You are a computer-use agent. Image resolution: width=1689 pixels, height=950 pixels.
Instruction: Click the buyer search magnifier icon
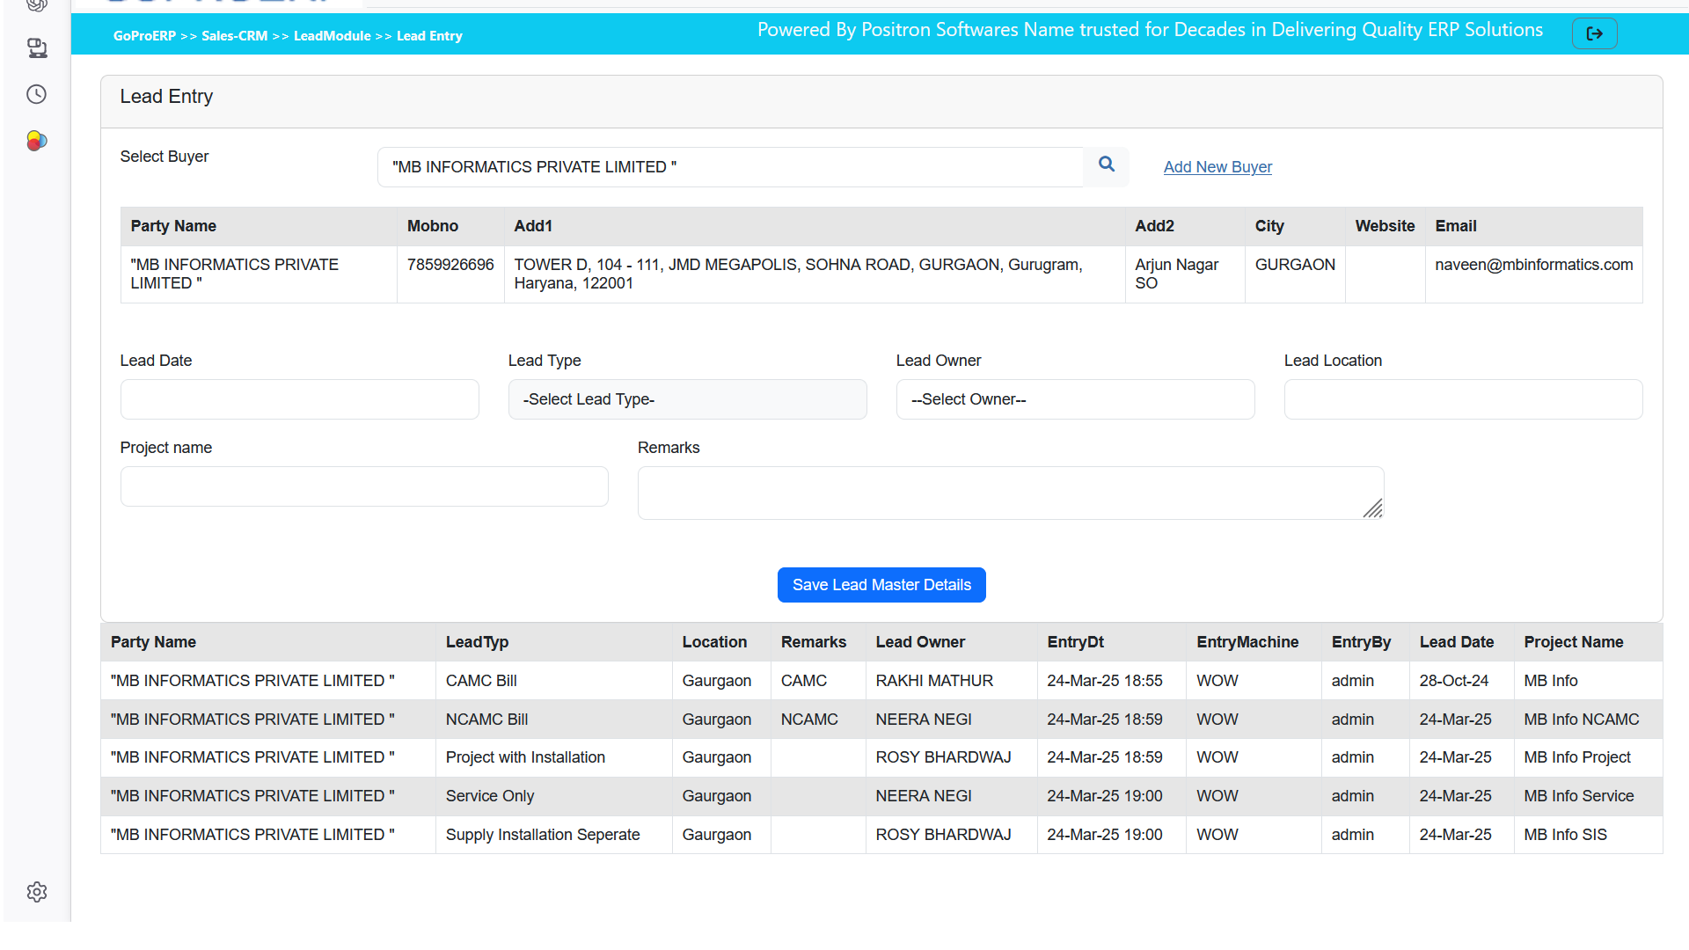tap(1106, 164)
